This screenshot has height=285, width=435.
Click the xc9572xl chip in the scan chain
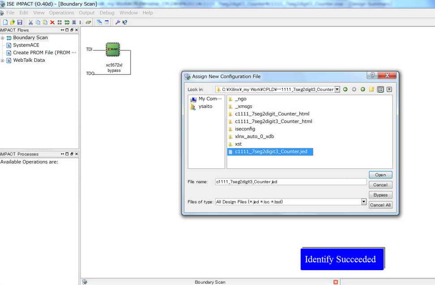[113, 49]
